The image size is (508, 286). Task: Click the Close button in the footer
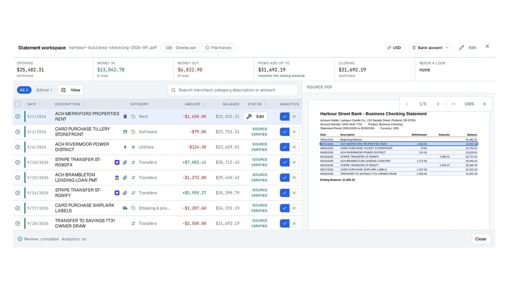click(480, 239)
